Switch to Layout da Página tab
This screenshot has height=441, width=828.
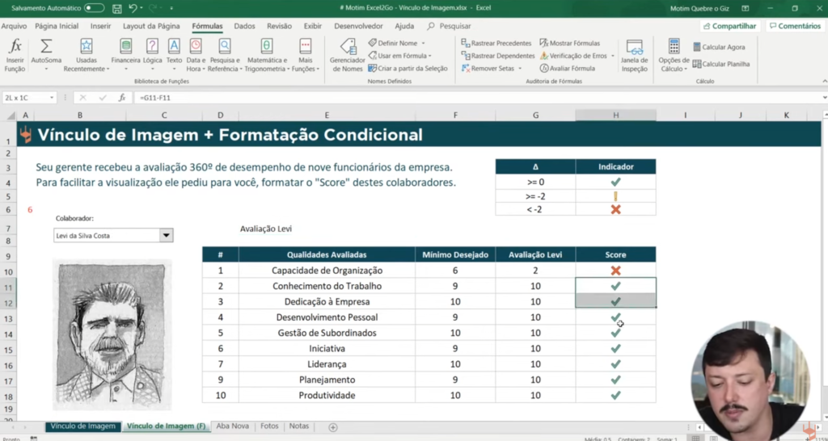[151, 26]
